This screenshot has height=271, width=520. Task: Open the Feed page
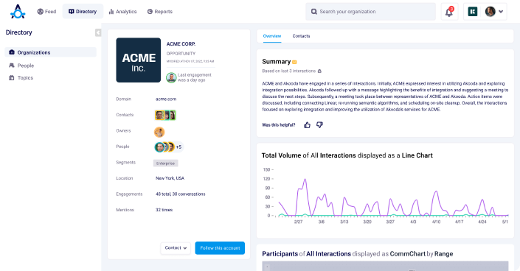point(46,12)
